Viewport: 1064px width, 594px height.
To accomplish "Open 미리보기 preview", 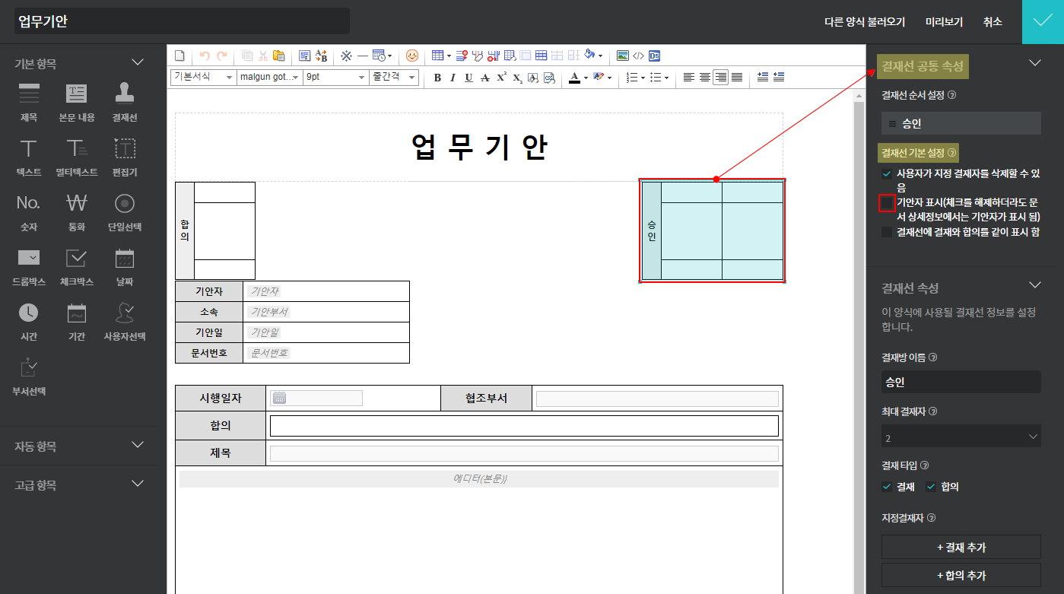I will point(944,22).
